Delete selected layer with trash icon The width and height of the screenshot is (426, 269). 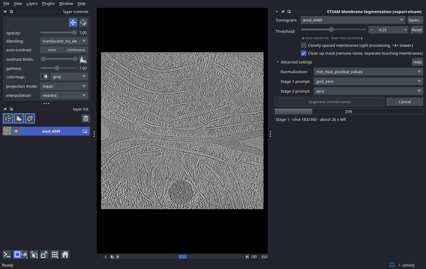tap(86, 118)
